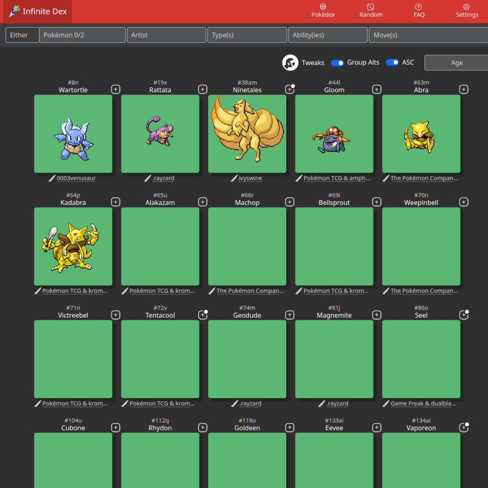This screenshot has width=488, height=488.
Task: Click the Tweaks circular swap icon
Action: click(x=290, y=62)
